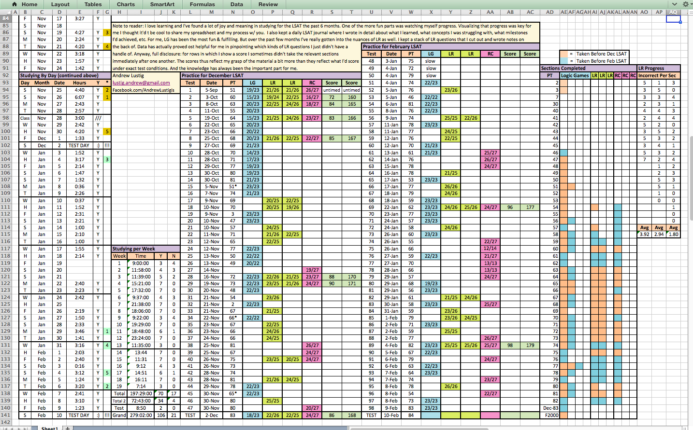
Task: Collapse the ribbon with the chevron icon
Action: [x=675, y=4]
